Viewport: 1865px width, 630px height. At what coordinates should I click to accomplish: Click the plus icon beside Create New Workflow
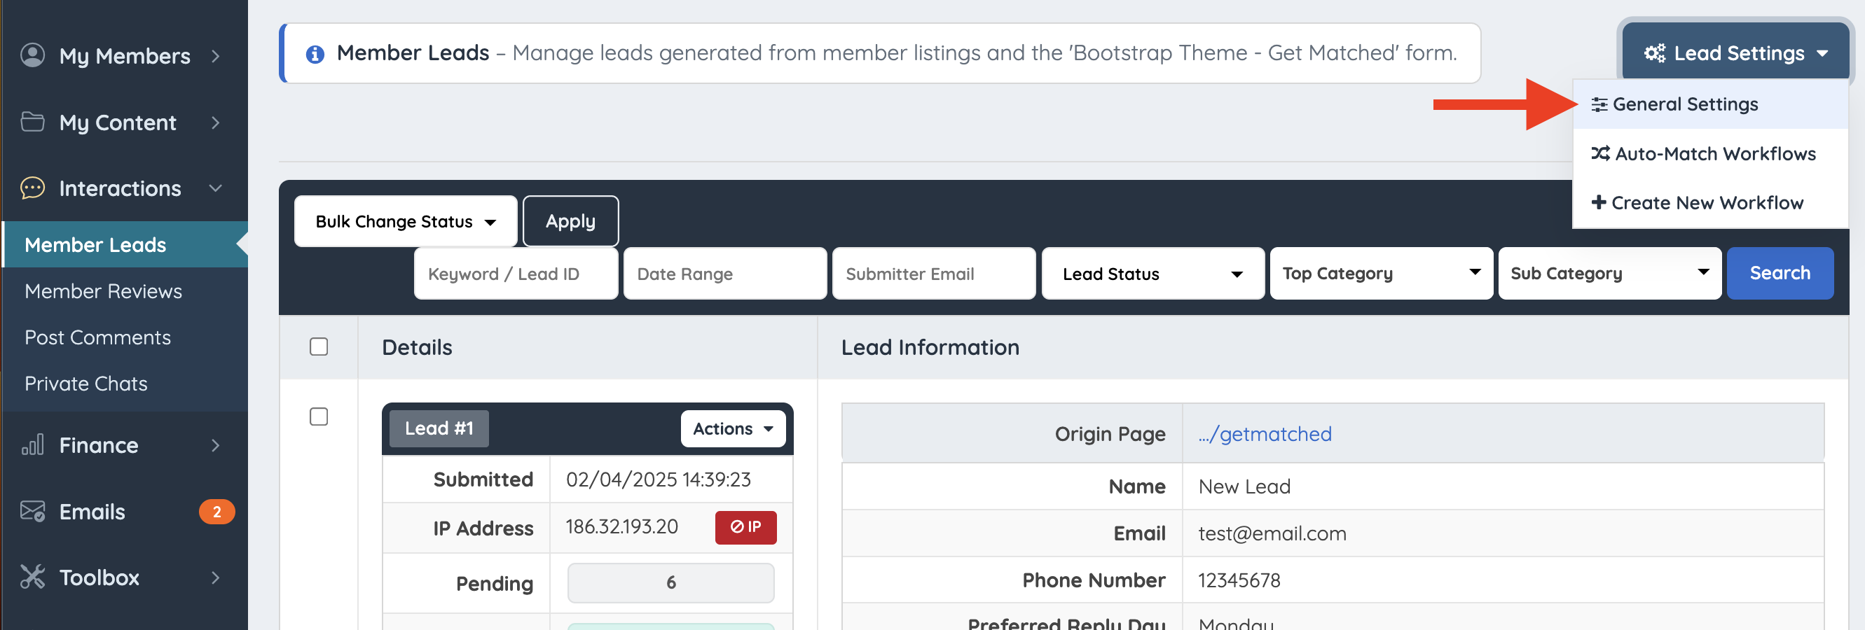pos(1599,202)
